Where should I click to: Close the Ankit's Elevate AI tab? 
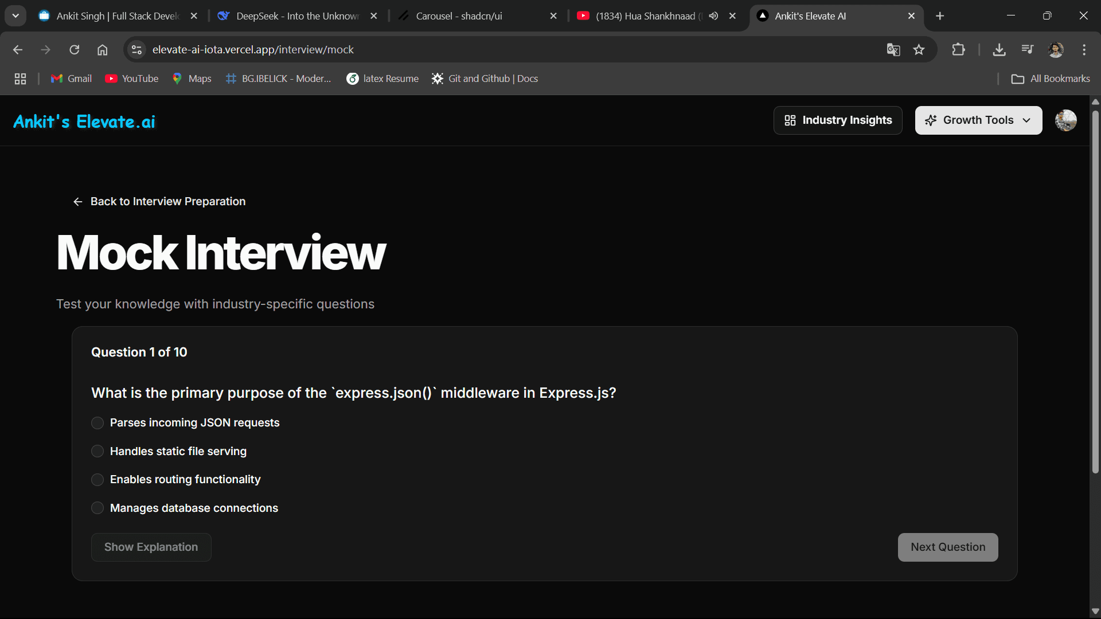pyautogui.click(x=911, y=16)
